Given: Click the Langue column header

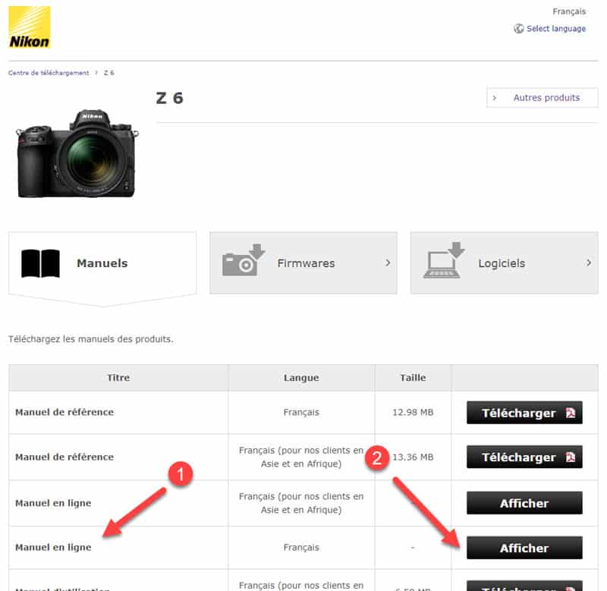Looking at the screenshot, I should click(301, 378).
